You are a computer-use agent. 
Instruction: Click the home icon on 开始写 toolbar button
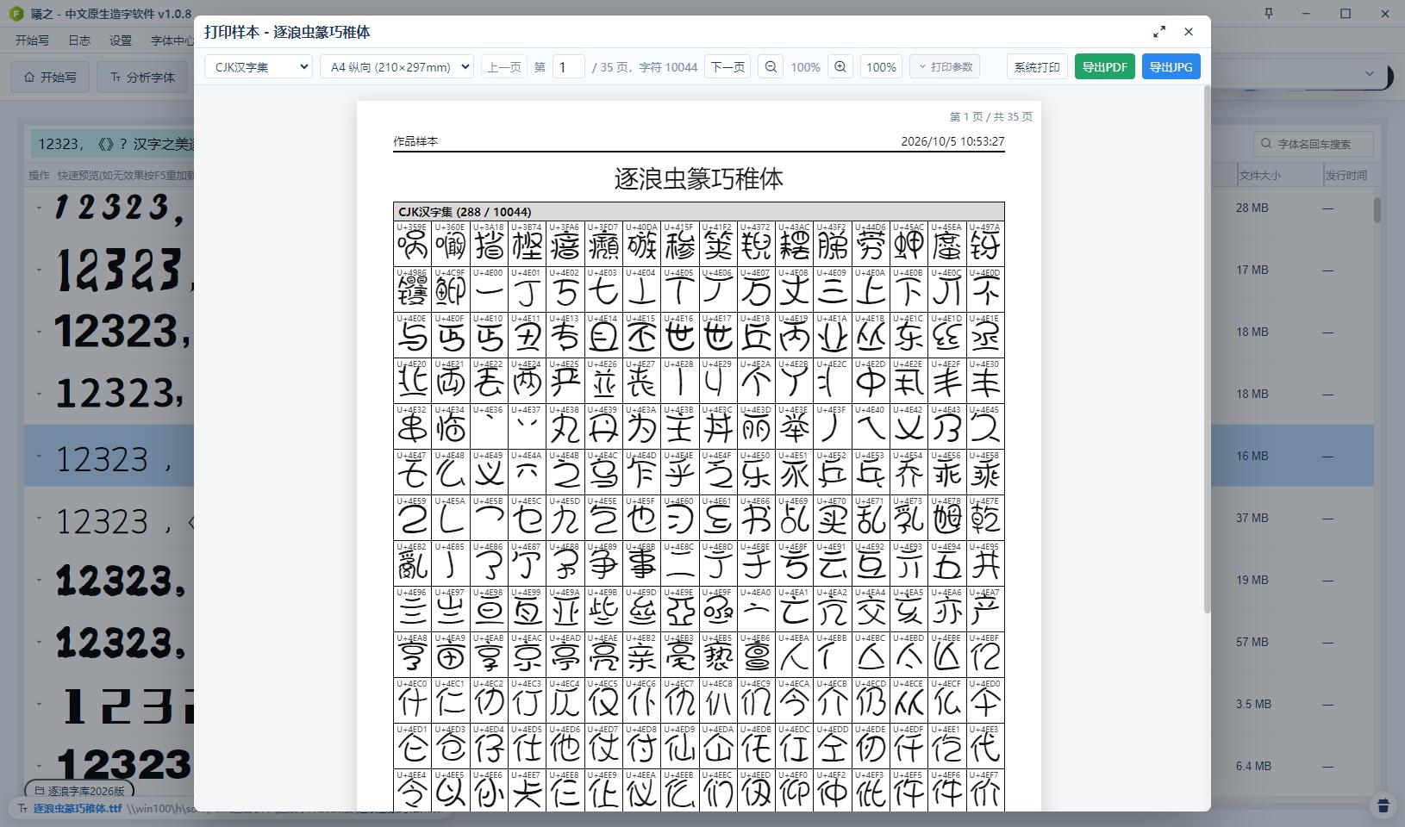[x=29, y=77]
